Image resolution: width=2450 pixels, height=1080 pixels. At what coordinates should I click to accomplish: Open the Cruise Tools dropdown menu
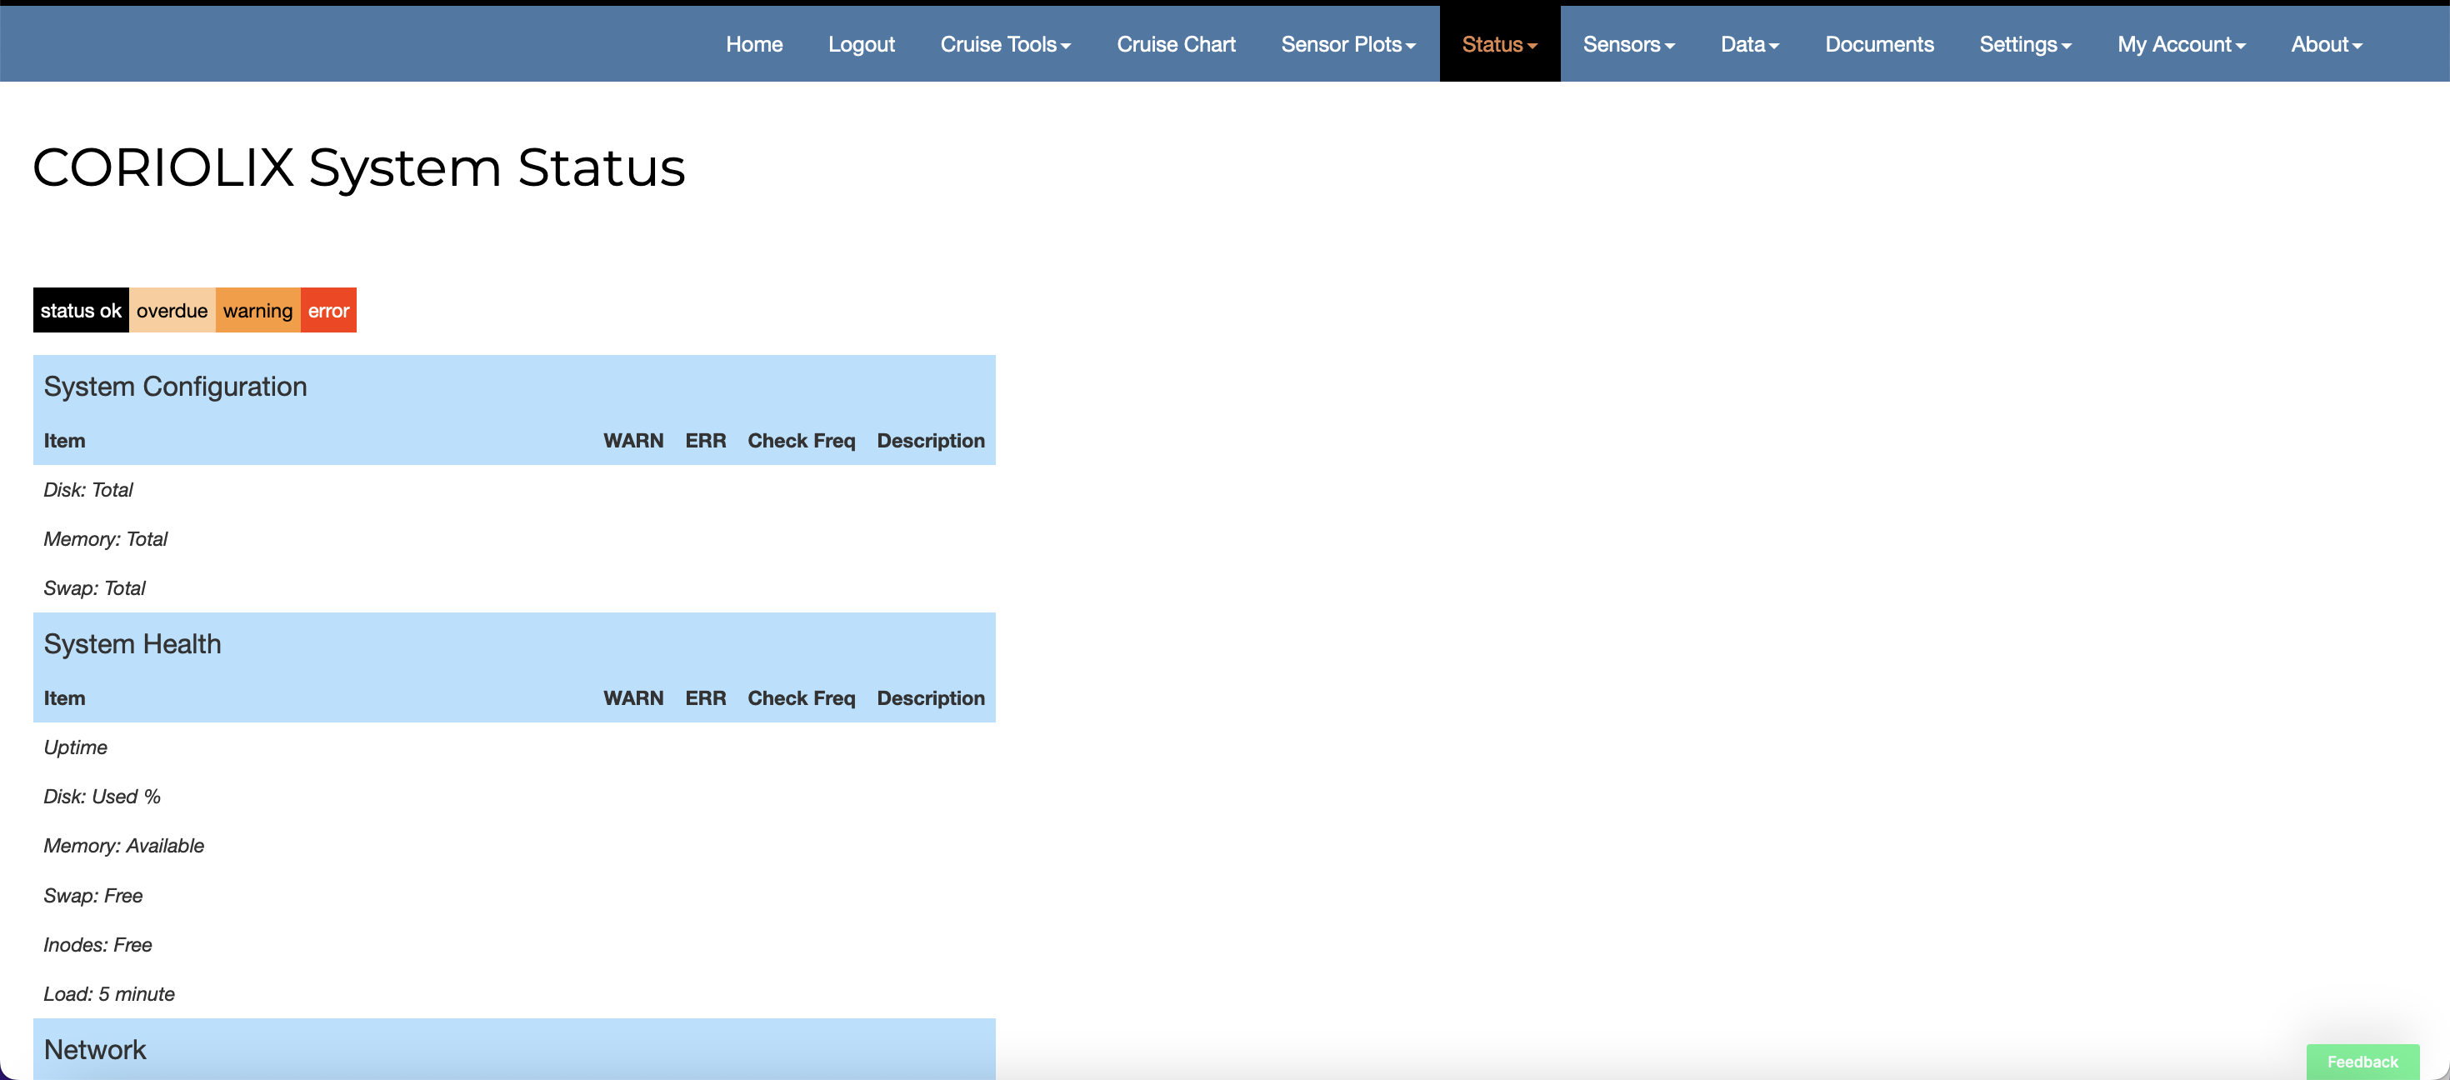click(x=1004, y=45)
